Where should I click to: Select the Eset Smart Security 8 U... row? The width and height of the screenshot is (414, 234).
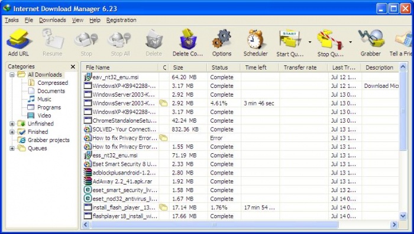[240, 164]
